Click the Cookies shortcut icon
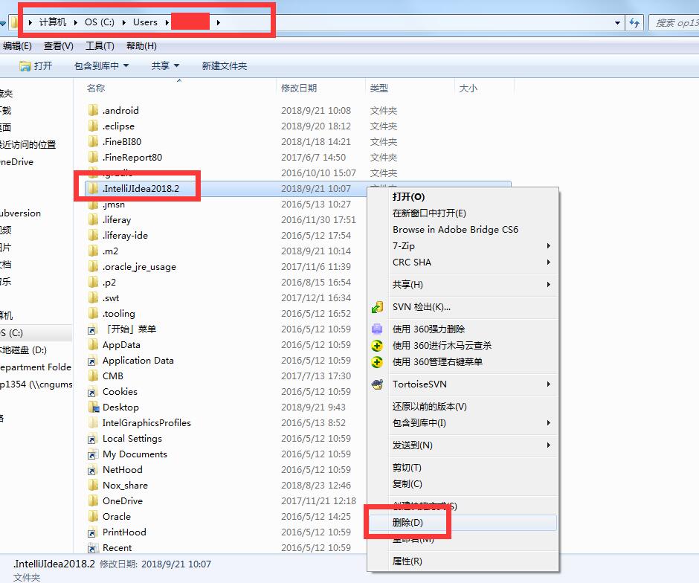This screenshot has width=699, height=583. pos(92,392)
